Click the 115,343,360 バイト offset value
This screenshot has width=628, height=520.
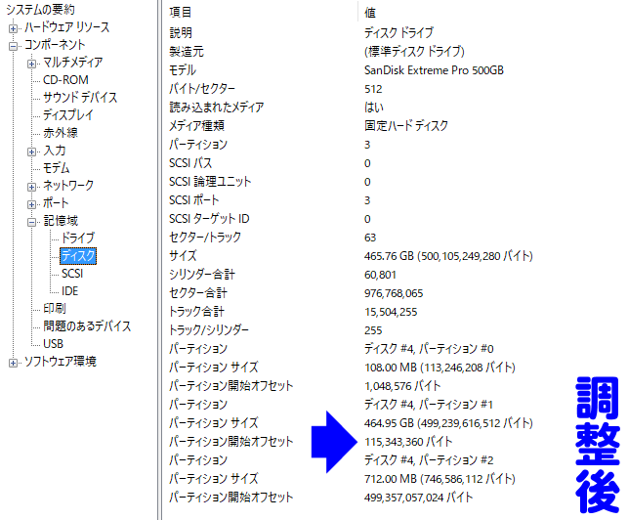(408, 442)
